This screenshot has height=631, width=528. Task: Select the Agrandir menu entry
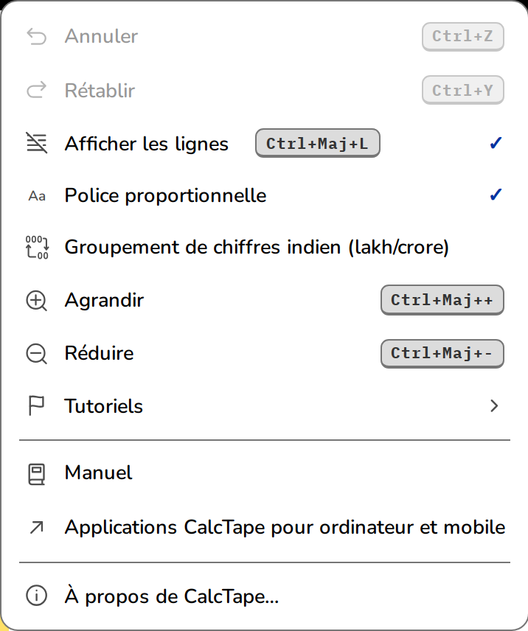tap(264, 300)
